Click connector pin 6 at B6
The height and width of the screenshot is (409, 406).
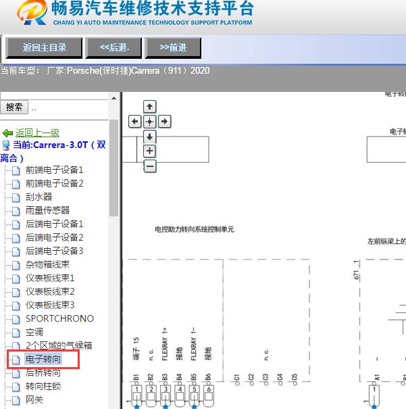[209, 395]
